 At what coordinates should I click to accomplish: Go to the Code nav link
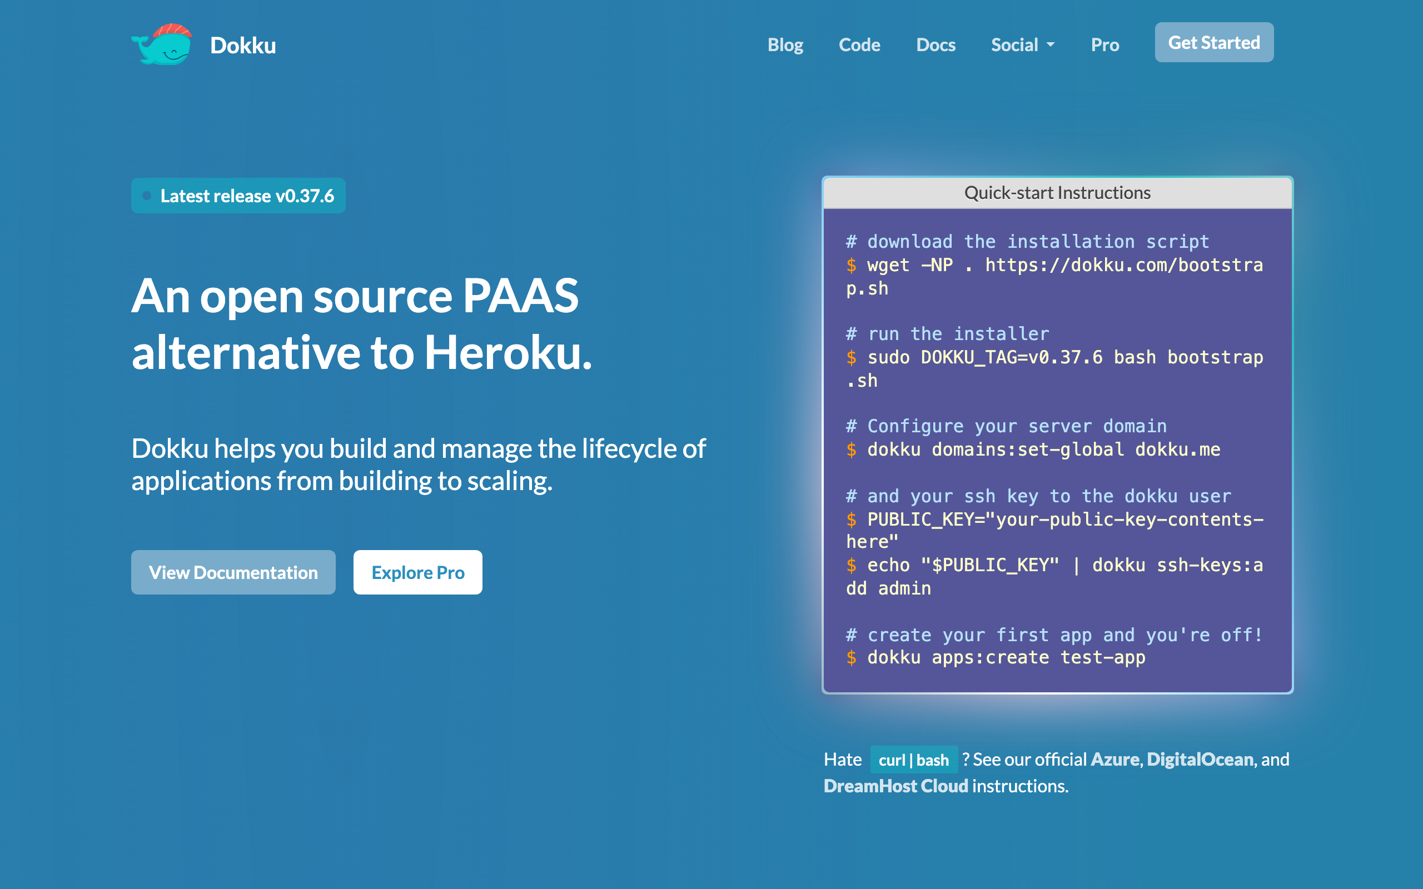coord(859,44)
